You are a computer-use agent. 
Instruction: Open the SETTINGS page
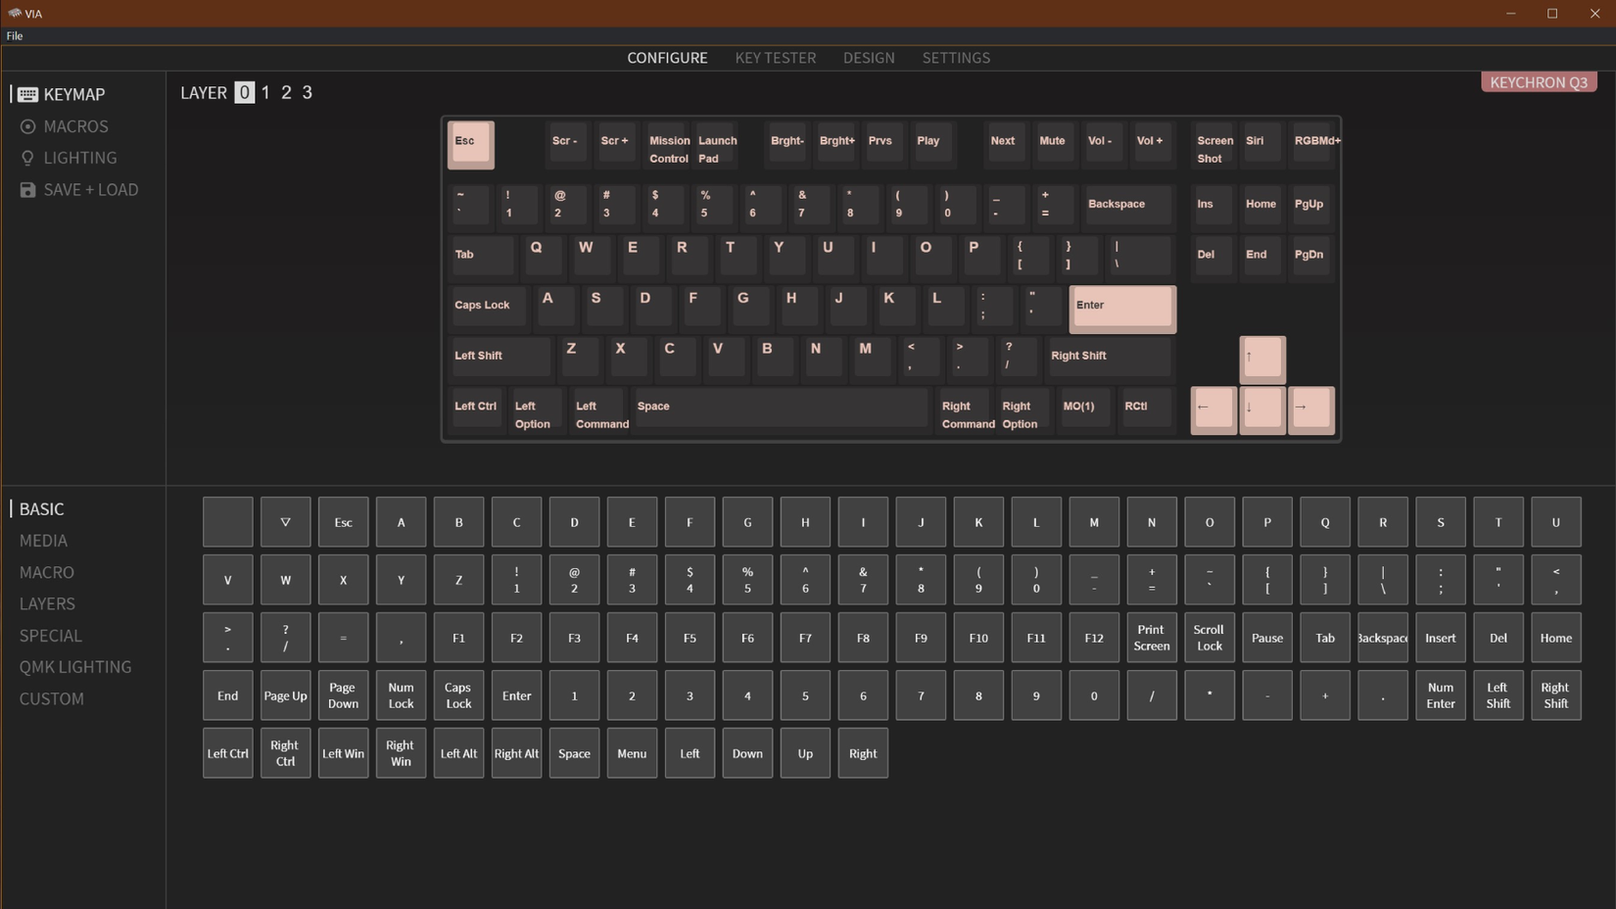[956, 58]
